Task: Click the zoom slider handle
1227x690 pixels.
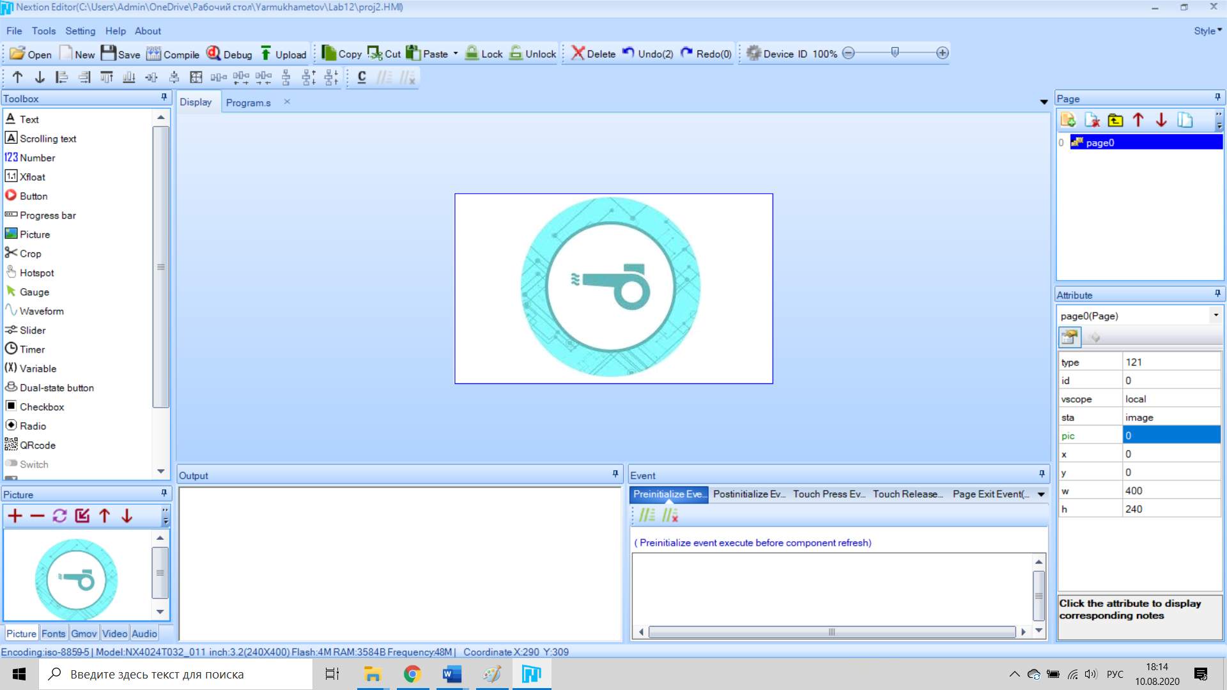Action: coord(895,52)
